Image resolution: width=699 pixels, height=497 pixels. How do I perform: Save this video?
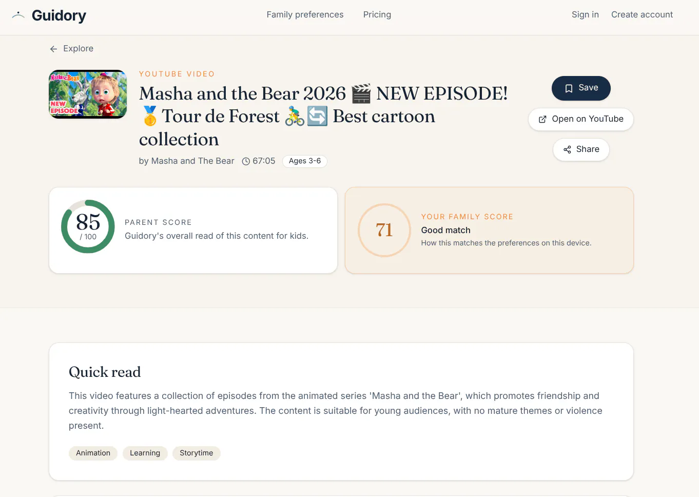tap(581, 88)
